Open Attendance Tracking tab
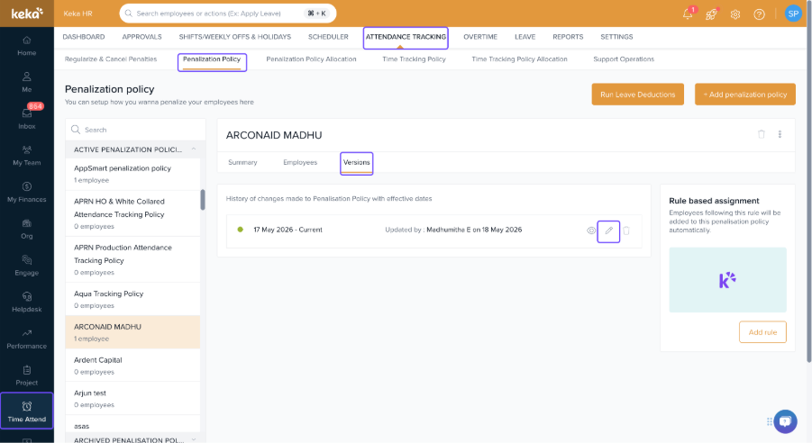The width and height of the screenshot is (812, 443). [x=406, y=37]
